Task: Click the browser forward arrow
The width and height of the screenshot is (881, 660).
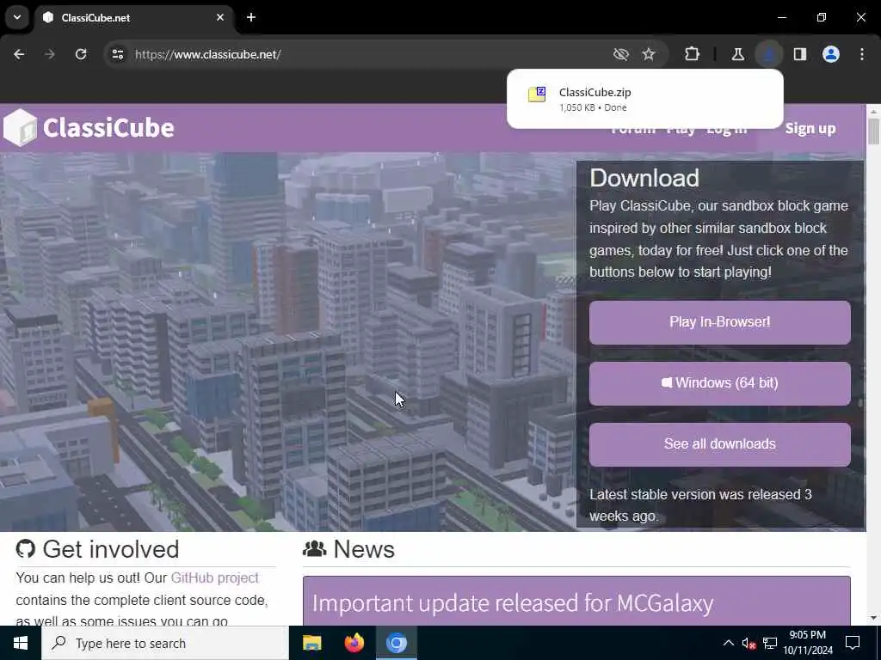Action: 50,54
